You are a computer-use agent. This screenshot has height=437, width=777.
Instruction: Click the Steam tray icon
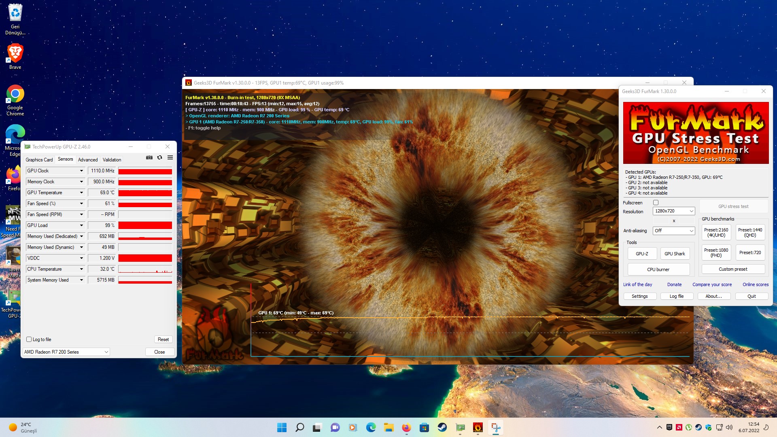click(x=698, y=427)
